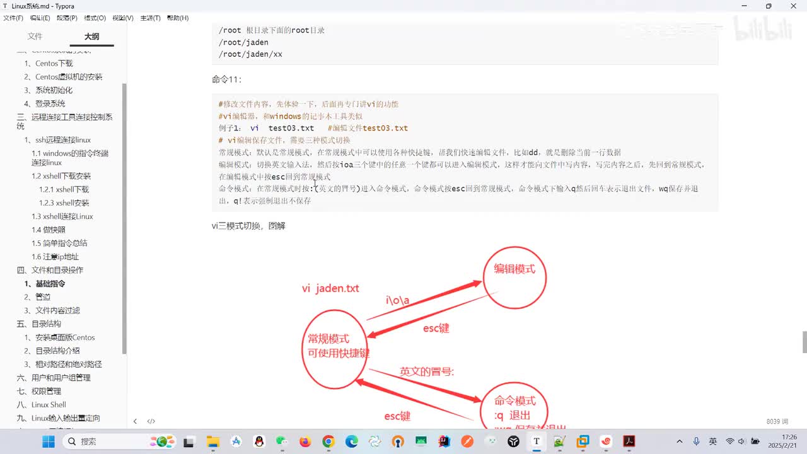Jump to 三、远程连接工具连接控制系统 heading
807x454 pixels.
coord(65,121)
